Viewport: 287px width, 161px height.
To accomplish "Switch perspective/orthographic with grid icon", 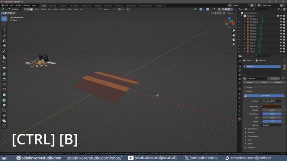I will (x=234, y=44).
